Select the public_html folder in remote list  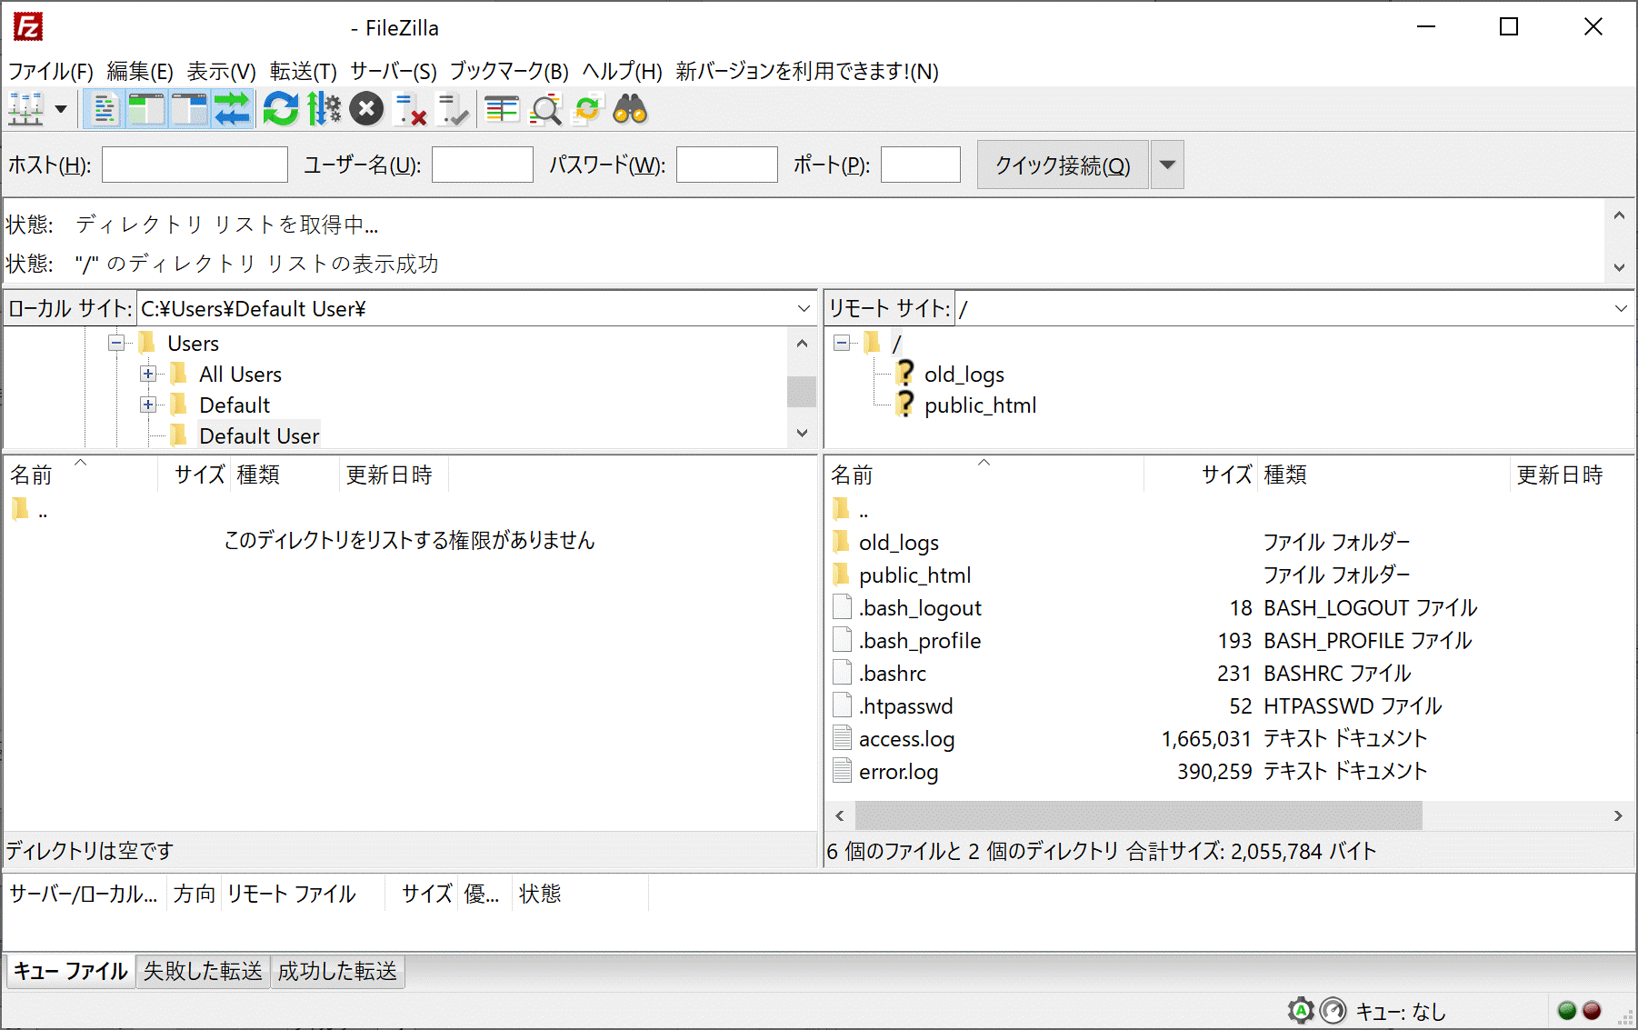tap(914, 575)
